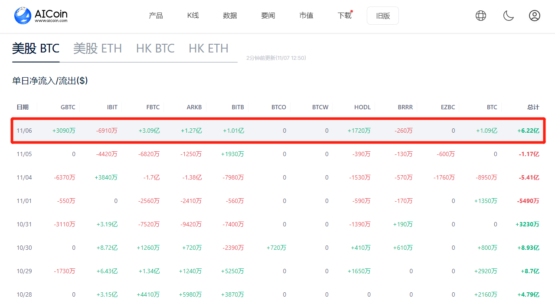The height and width of the screenshot is (304, 555).
Task: Click the 总计 column header
Action: click(x=532, y=107)
